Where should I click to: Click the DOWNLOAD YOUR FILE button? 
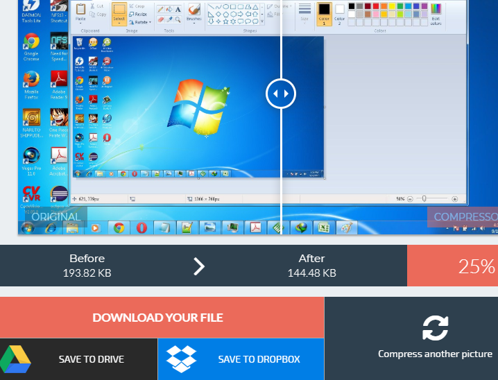162,318
